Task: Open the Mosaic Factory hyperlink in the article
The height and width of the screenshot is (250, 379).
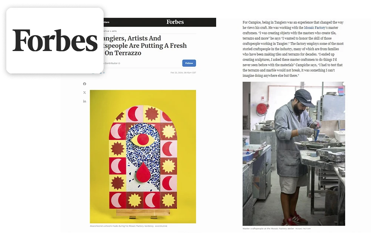Action: point(315,27)
